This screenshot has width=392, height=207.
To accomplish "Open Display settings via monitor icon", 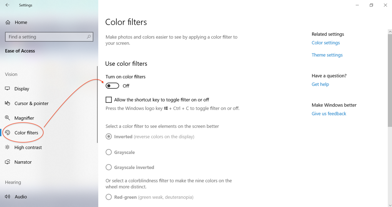I will click(x=8, y=89).
